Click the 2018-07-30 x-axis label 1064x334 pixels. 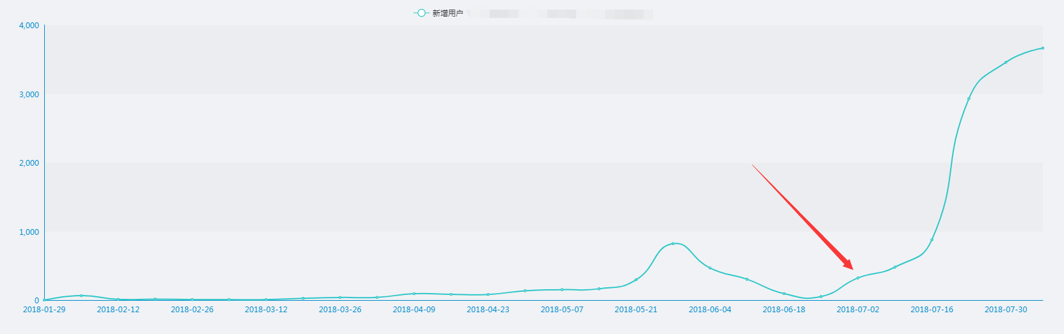click(x=1006, y=310)
